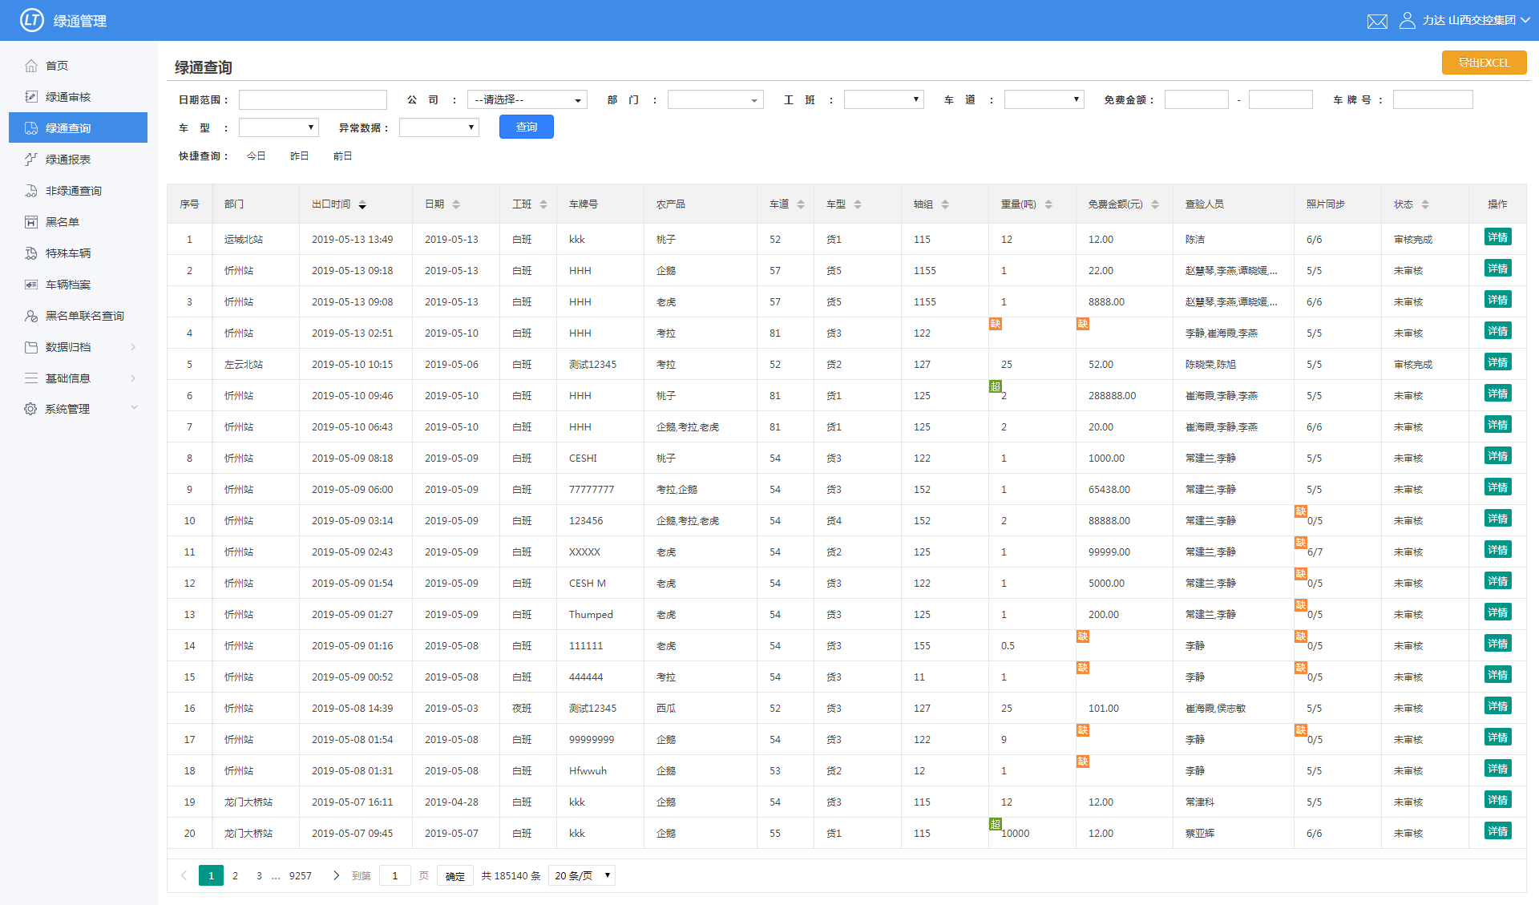Click the LT logo icon in header
Screen dimensions: 1539x905
[x=32, y=20]
